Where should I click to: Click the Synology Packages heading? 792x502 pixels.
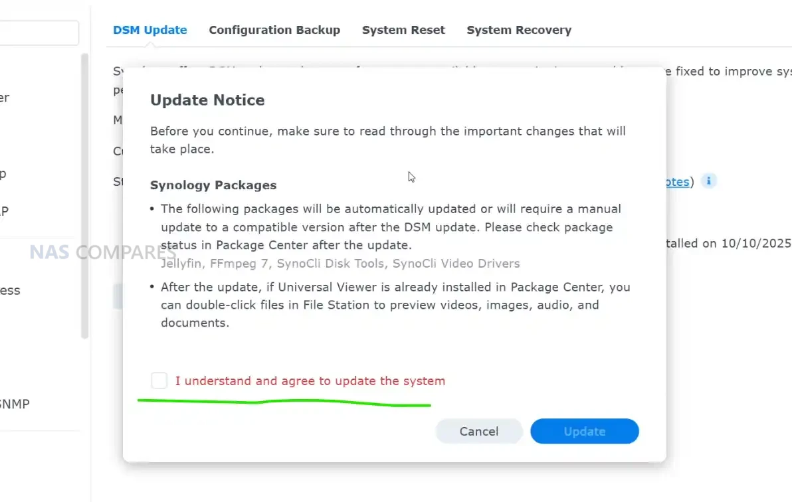click(x=213, y=185)
